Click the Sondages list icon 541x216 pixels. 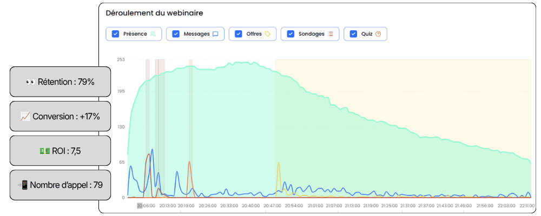330,34
